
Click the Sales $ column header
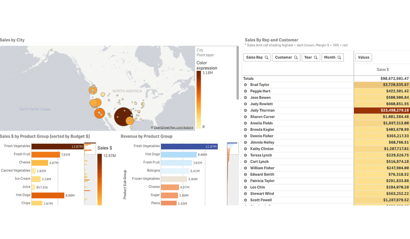point(382,70)
